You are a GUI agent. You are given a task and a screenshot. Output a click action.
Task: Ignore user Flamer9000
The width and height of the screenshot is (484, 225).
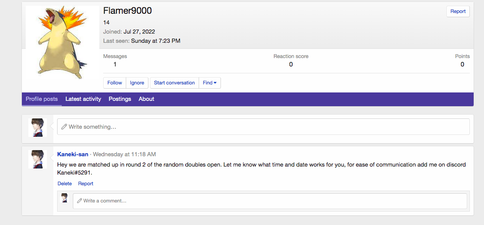pos(137,83)
